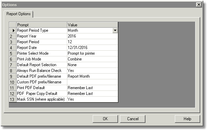Click the 'Mask SSN (where applicable)' prompt cell
Viewport: 208px width, 131px height.
42,99
